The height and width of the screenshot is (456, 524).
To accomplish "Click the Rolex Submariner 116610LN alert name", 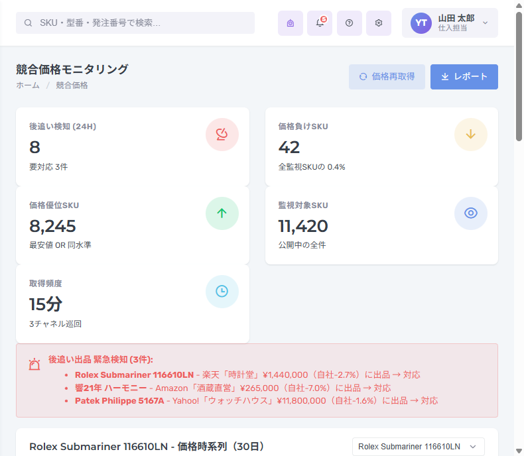I will click(135, 375).
